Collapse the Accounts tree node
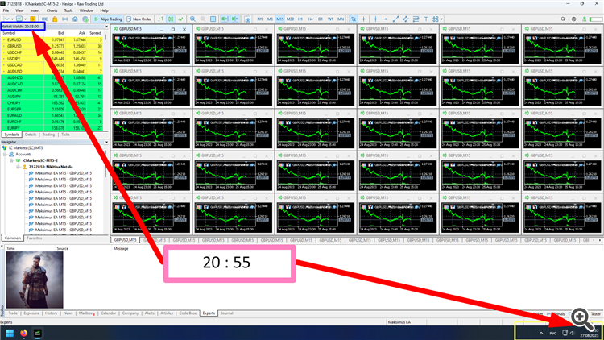This screenshot has width=604, height=340. click(6, 154)
